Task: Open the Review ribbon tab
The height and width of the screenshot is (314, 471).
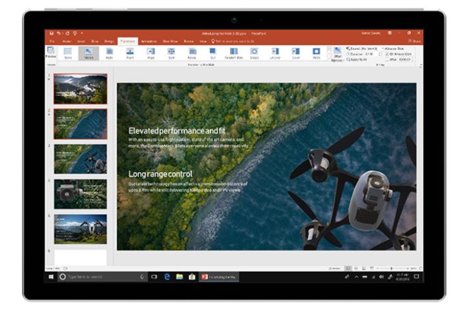Action: coord(188,41)
